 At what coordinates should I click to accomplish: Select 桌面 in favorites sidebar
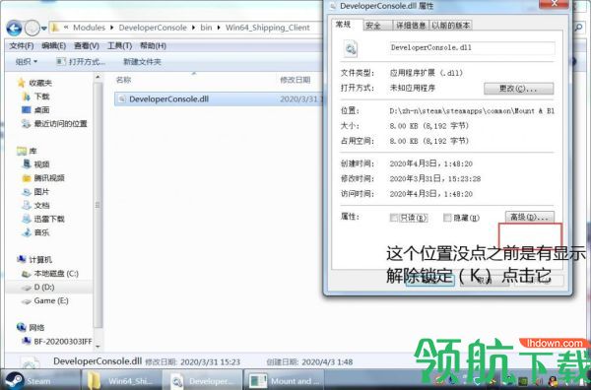(41, 110)
